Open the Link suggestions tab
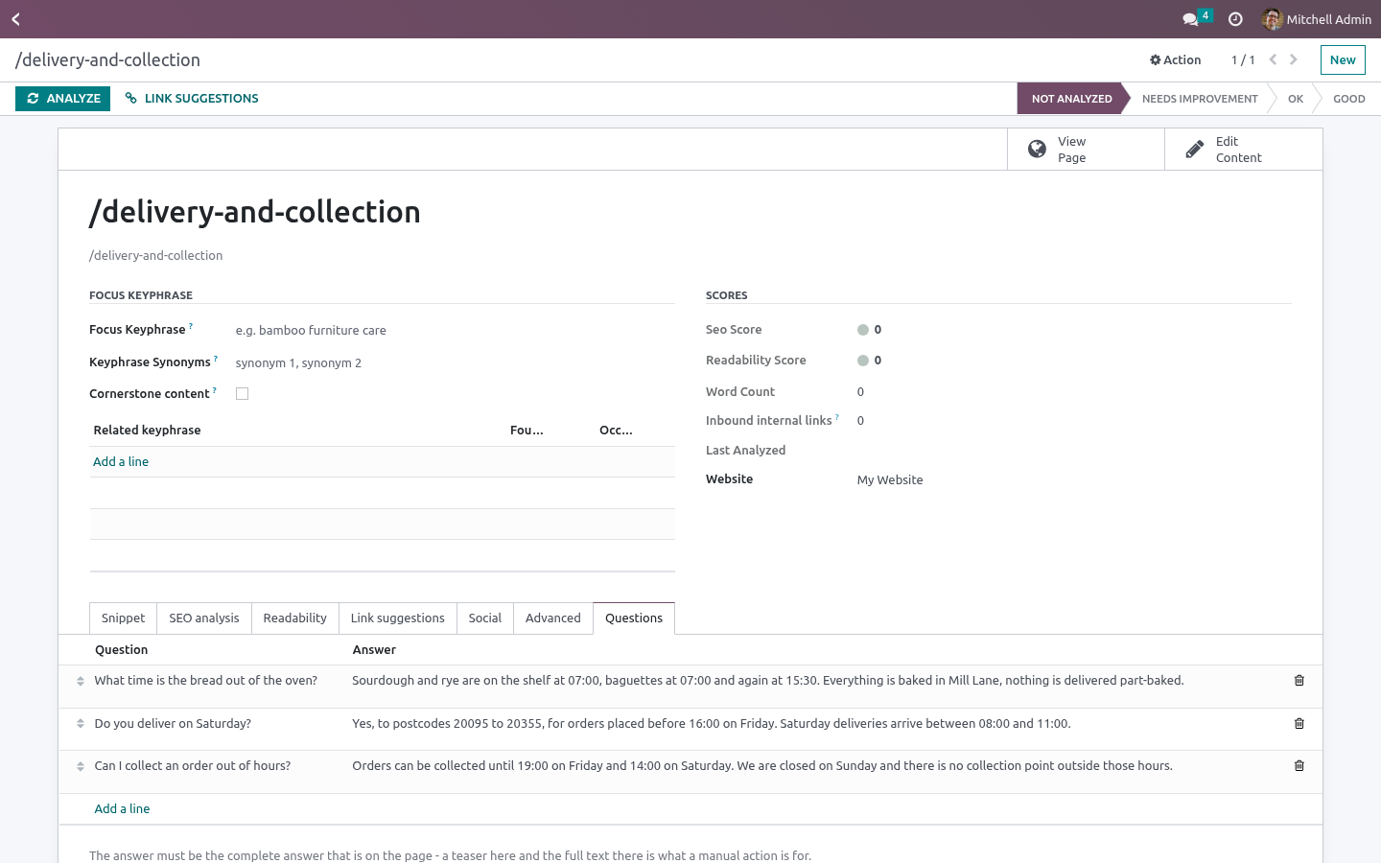The image size is (1381, 863). coord(397,618)
